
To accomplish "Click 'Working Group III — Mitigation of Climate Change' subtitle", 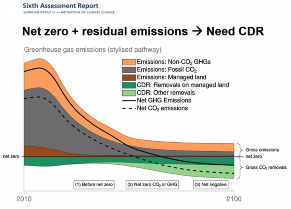I will point(69,12).
